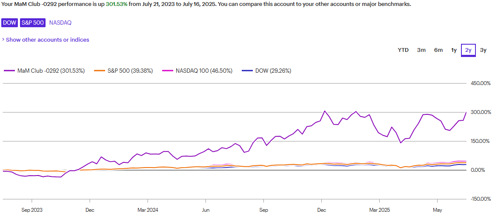Click MaM Club -0292 (301.53%) legend label
This screenshot has height=216, width=498.
tap(51, 71)
